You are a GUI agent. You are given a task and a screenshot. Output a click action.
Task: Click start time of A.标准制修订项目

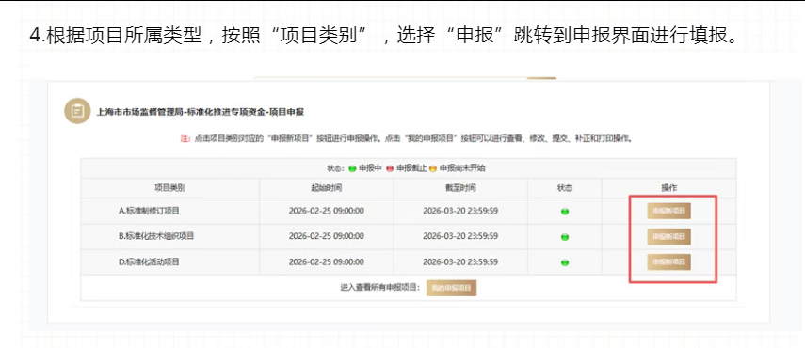[x=327, y=211]
